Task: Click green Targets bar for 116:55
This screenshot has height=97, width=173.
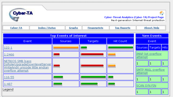Action: 93,77
